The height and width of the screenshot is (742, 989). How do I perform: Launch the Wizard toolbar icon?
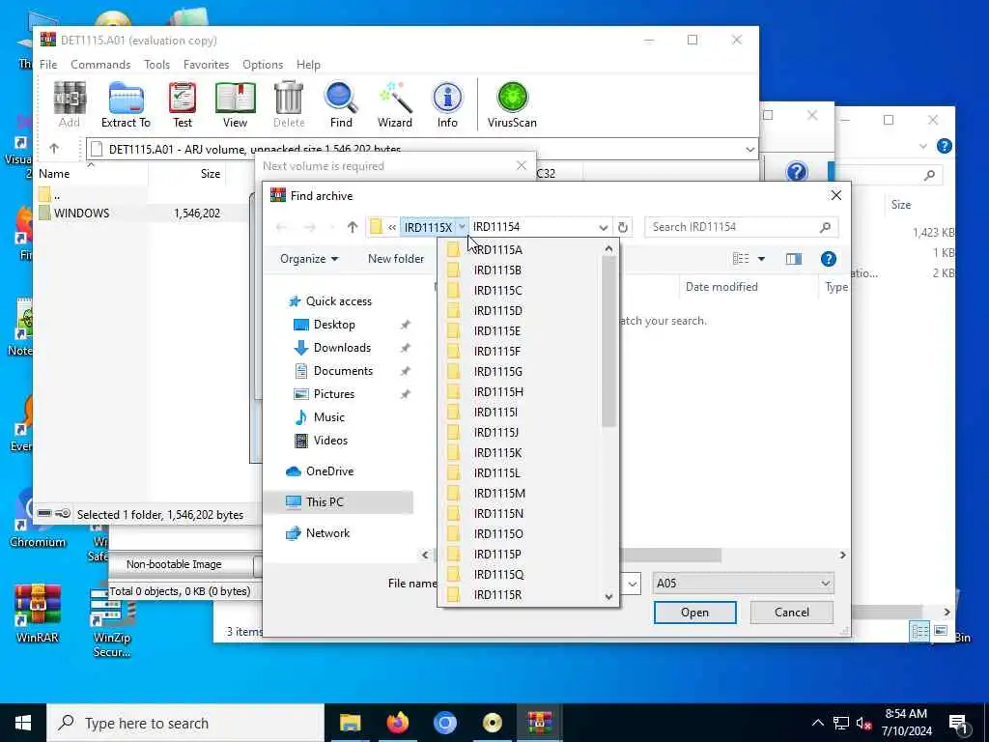[x=395, y=104]
